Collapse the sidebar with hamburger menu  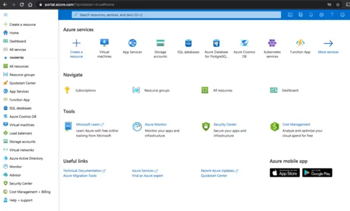(x=5, y=15)
